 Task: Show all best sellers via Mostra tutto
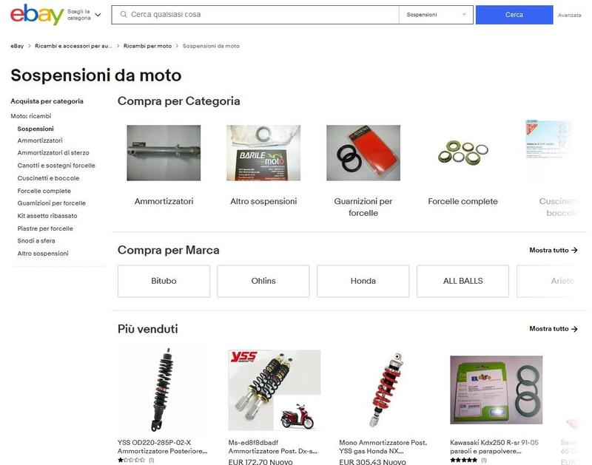[x=554, y=329]
